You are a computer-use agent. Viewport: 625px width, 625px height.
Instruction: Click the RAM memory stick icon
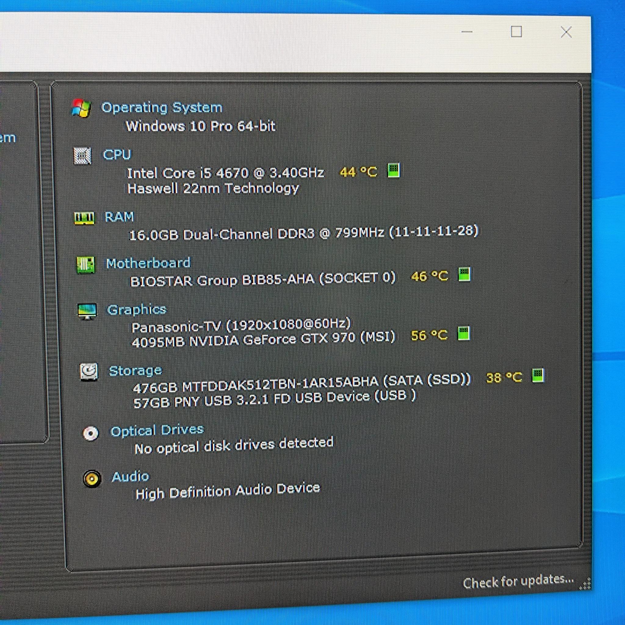(x=84, y=218)
